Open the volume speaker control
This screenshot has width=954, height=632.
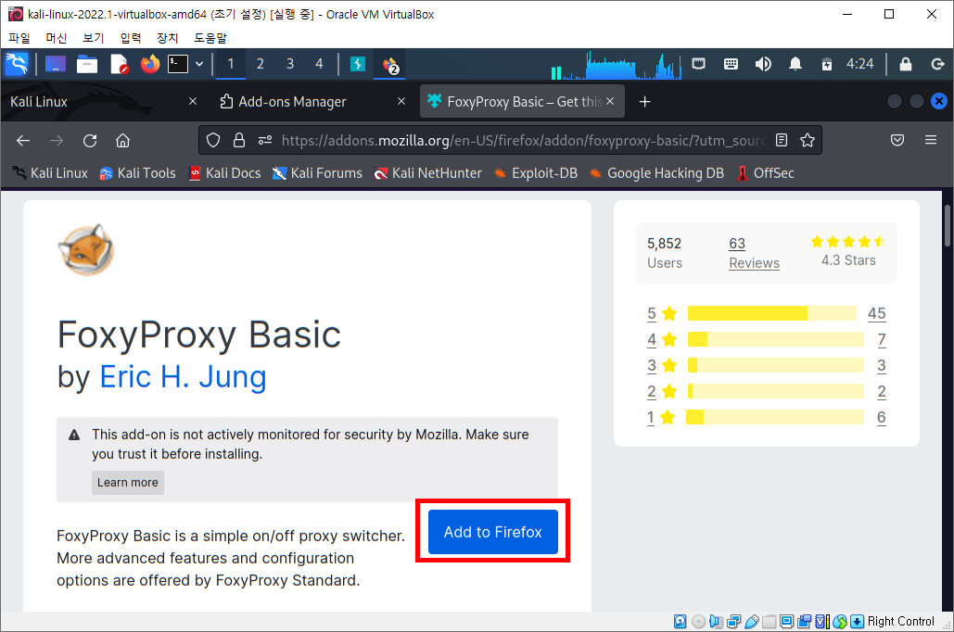pos(763,64)
